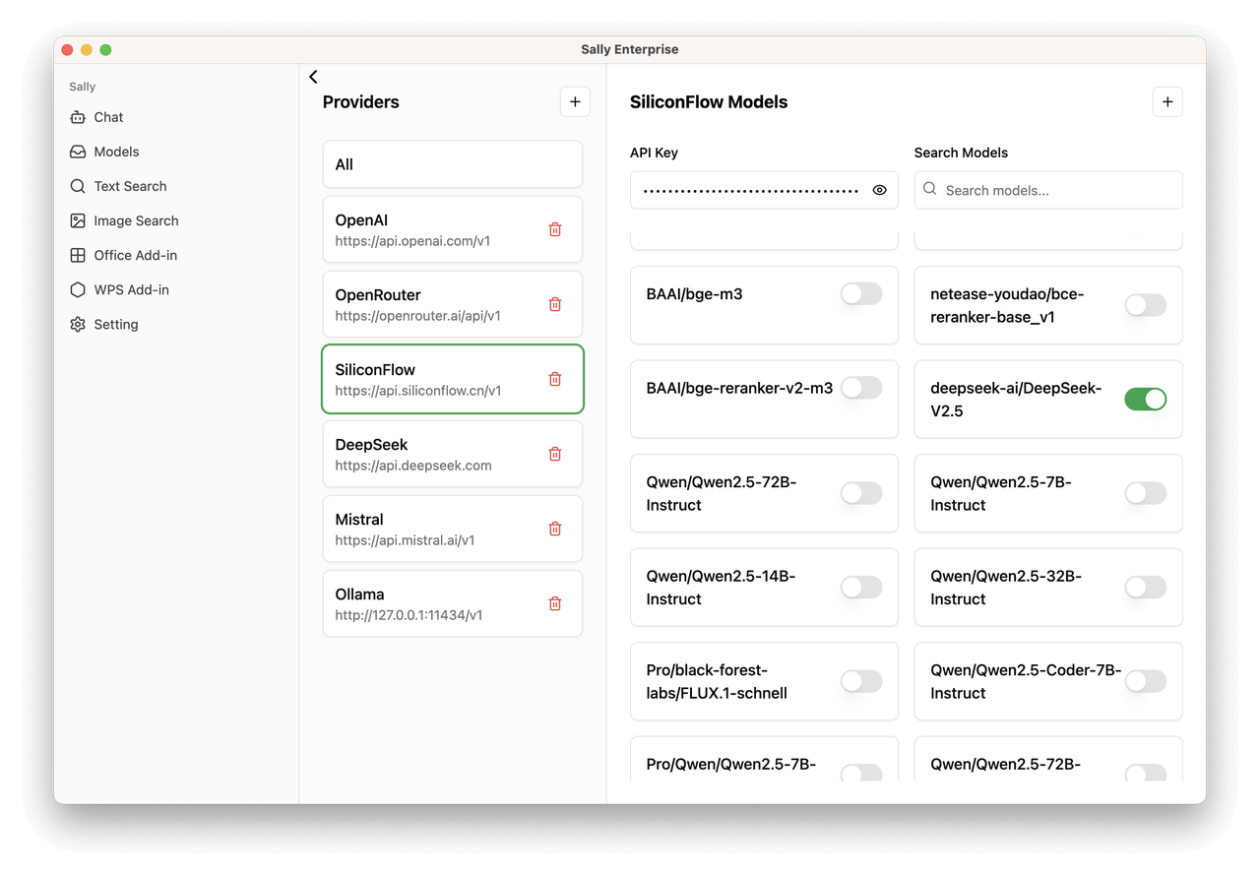The width and height of the screenshot is (1260, 875).
Task: Delete the OpenRouter provider
Action: pos(555,304)
